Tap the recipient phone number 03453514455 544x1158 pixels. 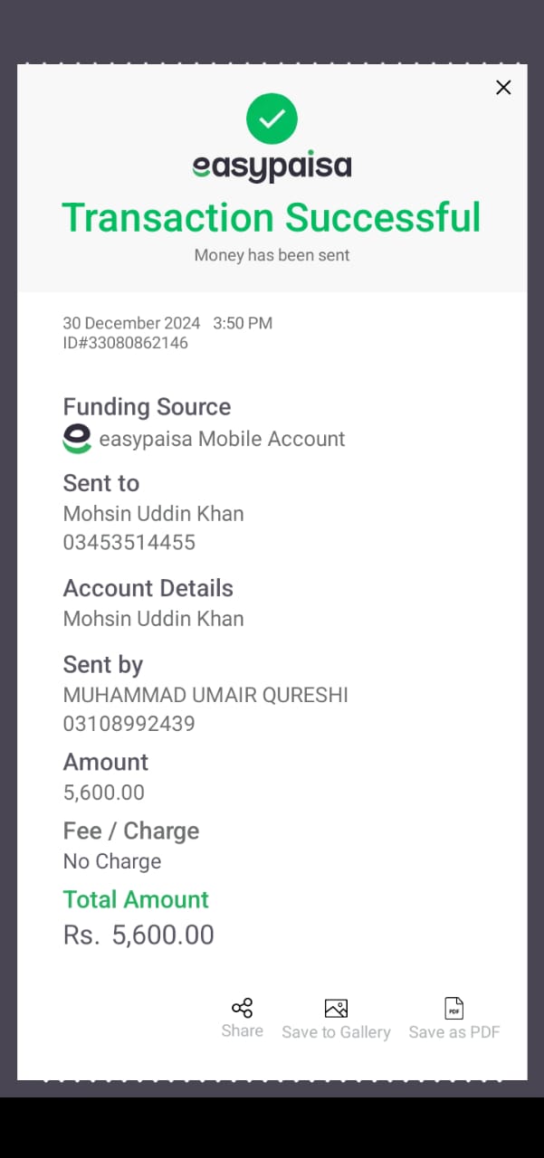click(x=129, y=543)
